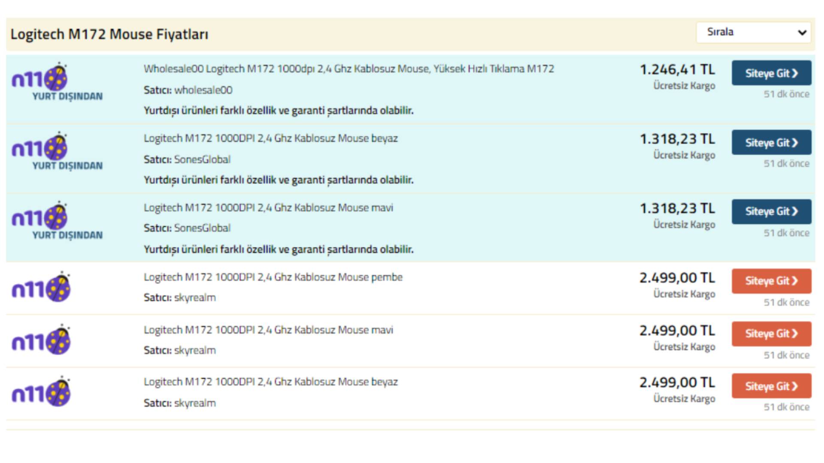Viewport: 824px width, 463px height.
Task: Click 2.499,00 TL price of skyrealm beyaz
Action: [x=677, y=382]
